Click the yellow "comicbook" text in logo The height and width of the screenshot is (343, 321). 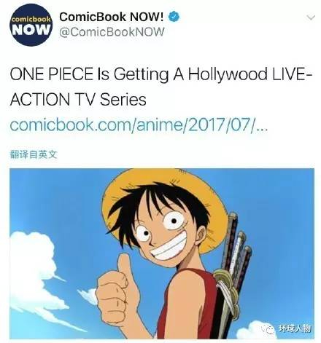(x=31, y=19)
